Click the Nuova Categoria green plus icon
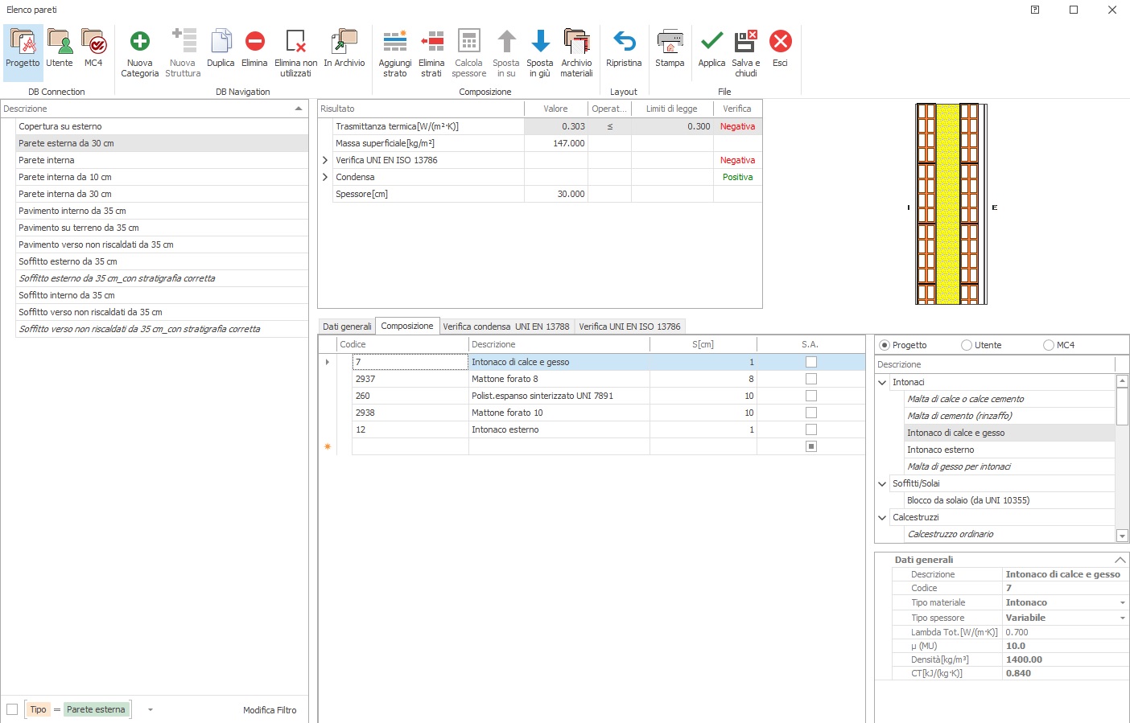The image size is (1130, 723). point(140,42)
